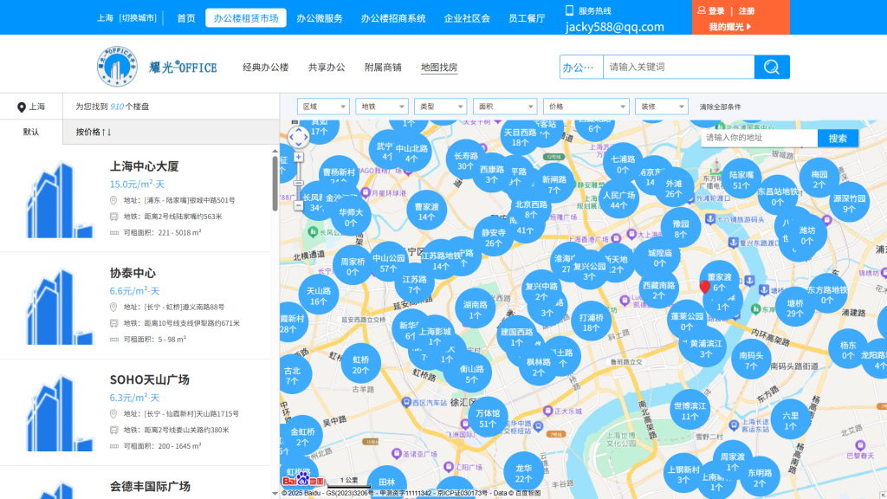Focus the 请输入你的地址 map field

click(x=760, y=138)
